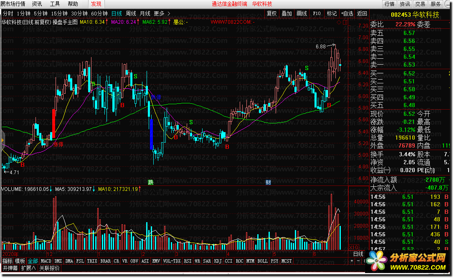The width and height of the screenshot is (454, 278).
Task: Click the top-right 资讯 button
Action: click(405, 4)
